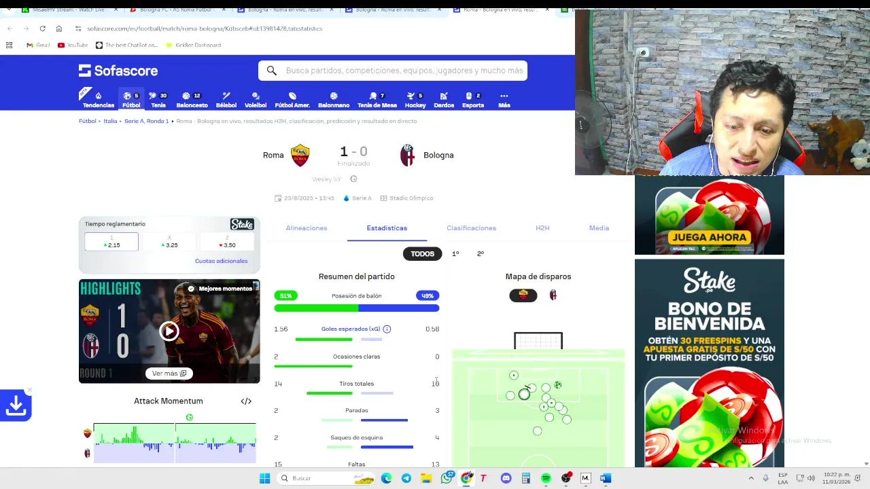The height and width of the screenshot is (489, 870).
Task: Show Bologna shots on shot map
Action: pyautogui.click(x=553, y=295)
